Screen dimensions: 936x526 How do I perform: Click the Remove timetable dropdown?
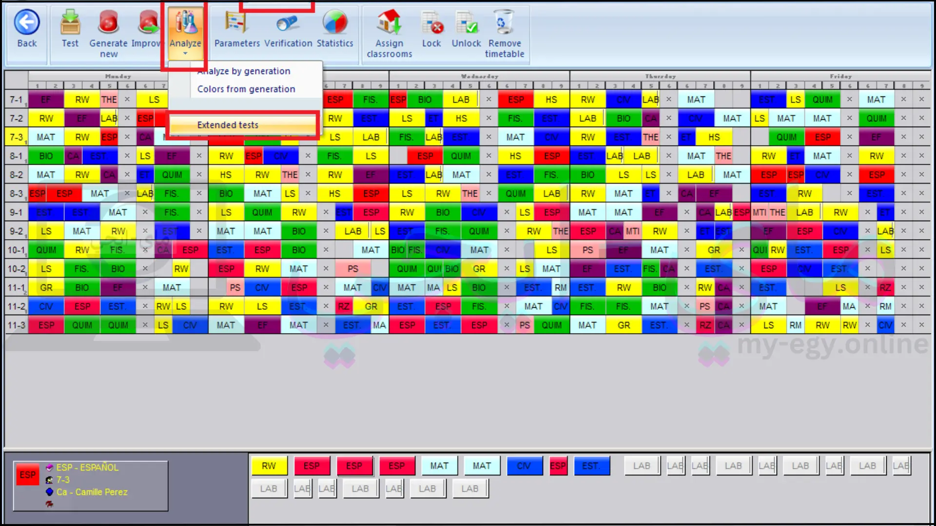pos(505,32)
